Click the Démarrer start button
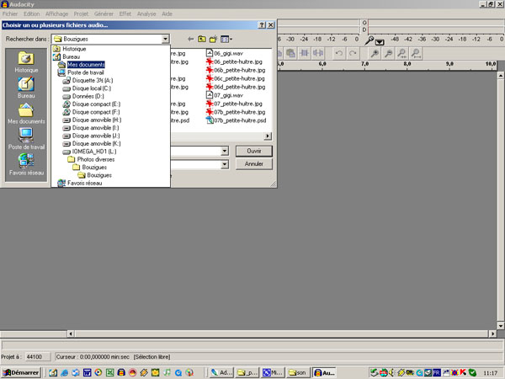Image resolution: width=505 pixels, height=379 pixels. (x=21, y=372)
